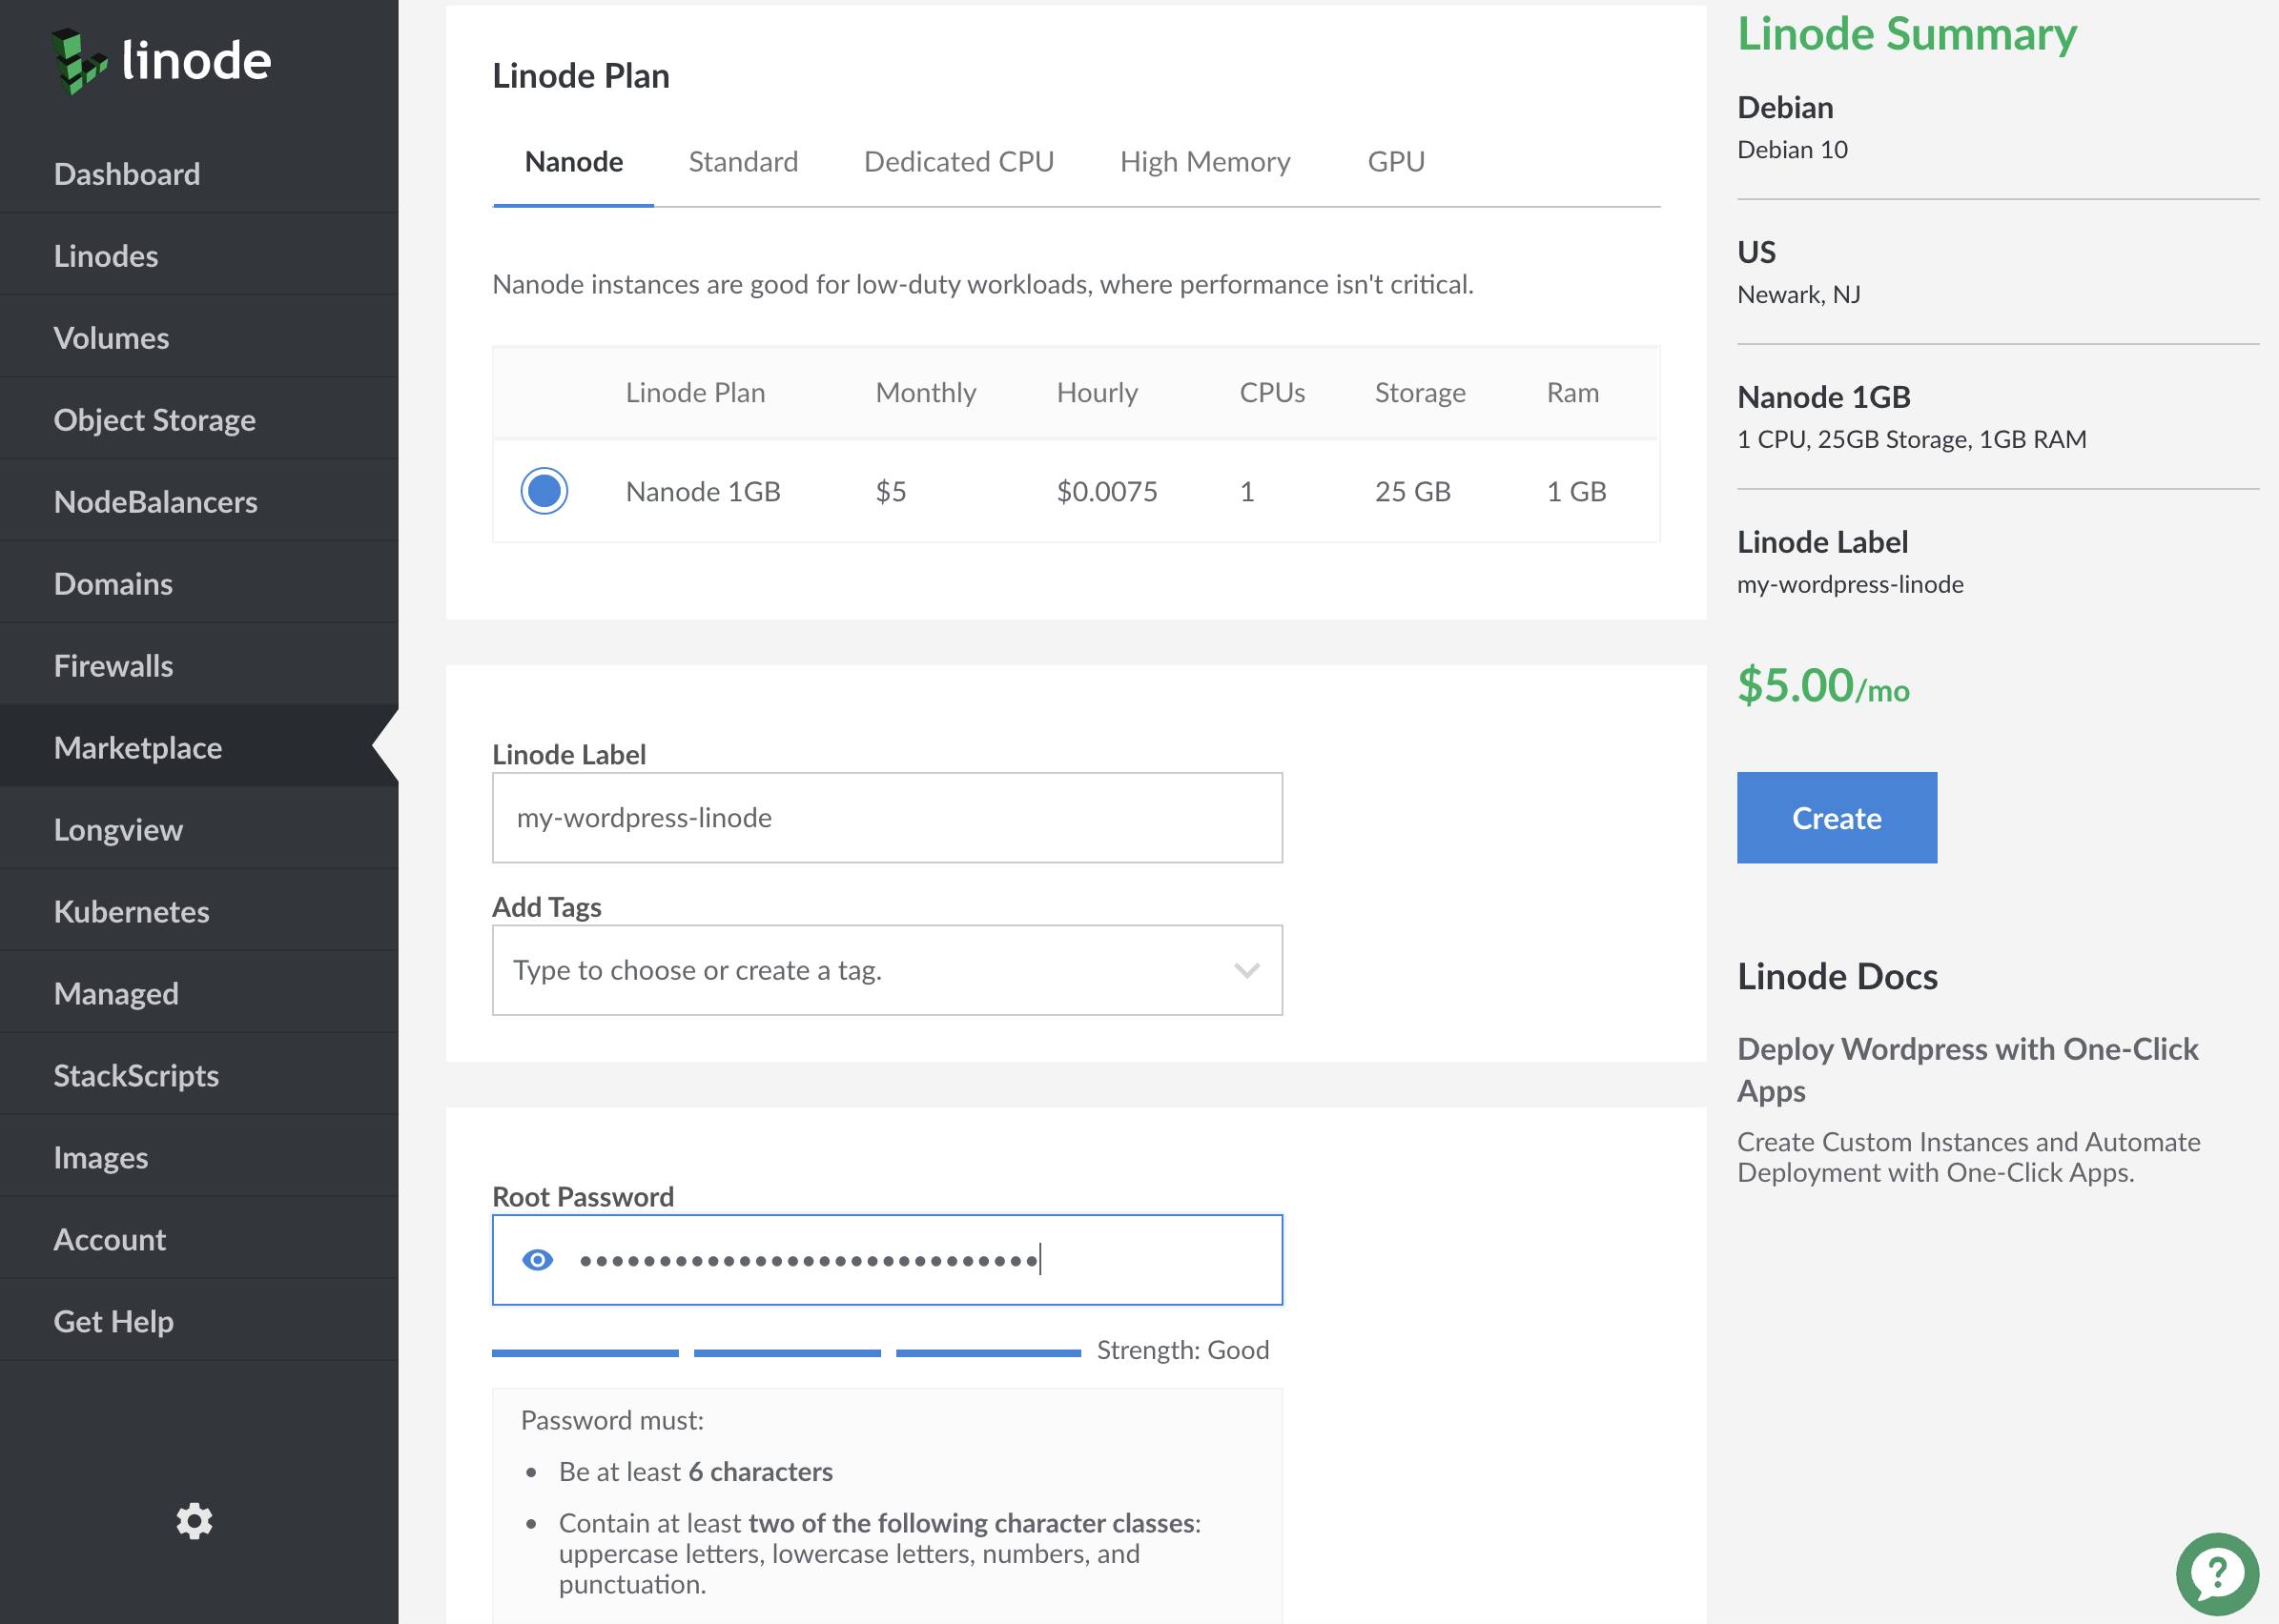Click the Linode logo icon
The width and height of the screenshot is (2279, 1624).
(80, 62)
